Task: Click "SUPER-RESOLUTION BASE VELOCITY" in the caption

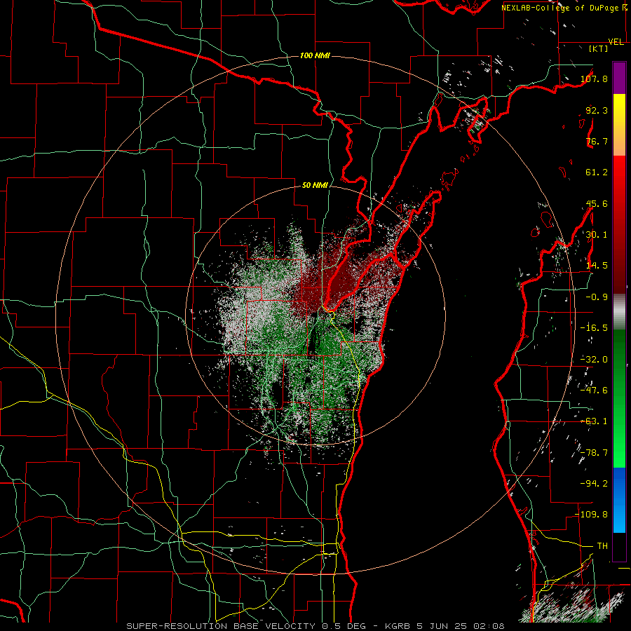Action: 221,626
